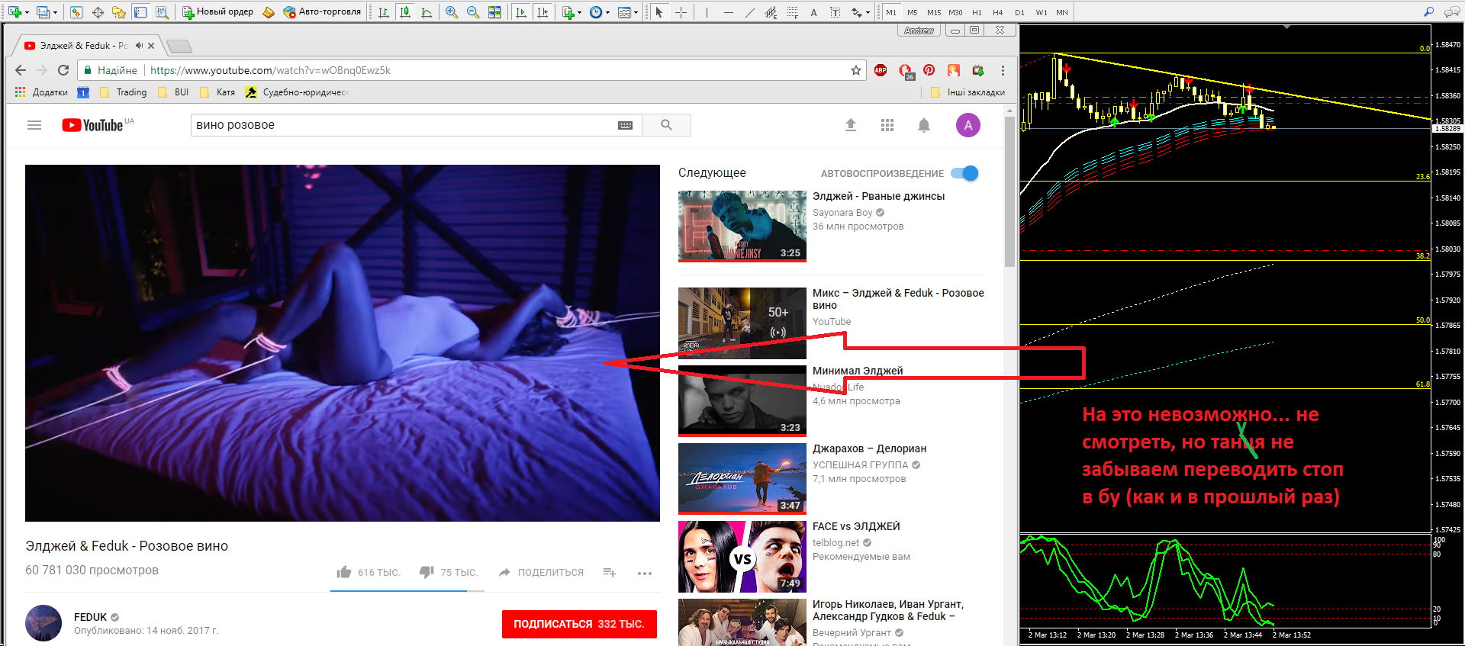Open Chrome three-dot menu

tap(1003, 70)
